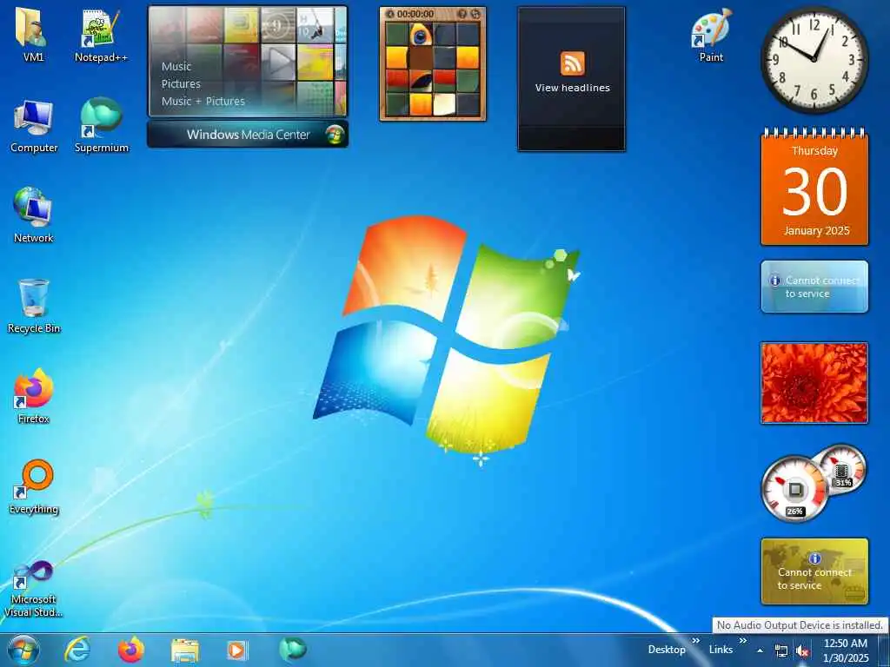Click the toucan eye puzzle tile

point(421,34)
